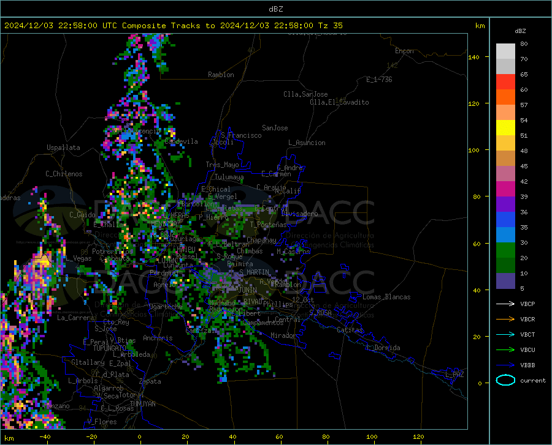Select the slate purple bottom swatch in dBZ scale
The height and width of the screenshot is (445, 552).
click(505, 281)
